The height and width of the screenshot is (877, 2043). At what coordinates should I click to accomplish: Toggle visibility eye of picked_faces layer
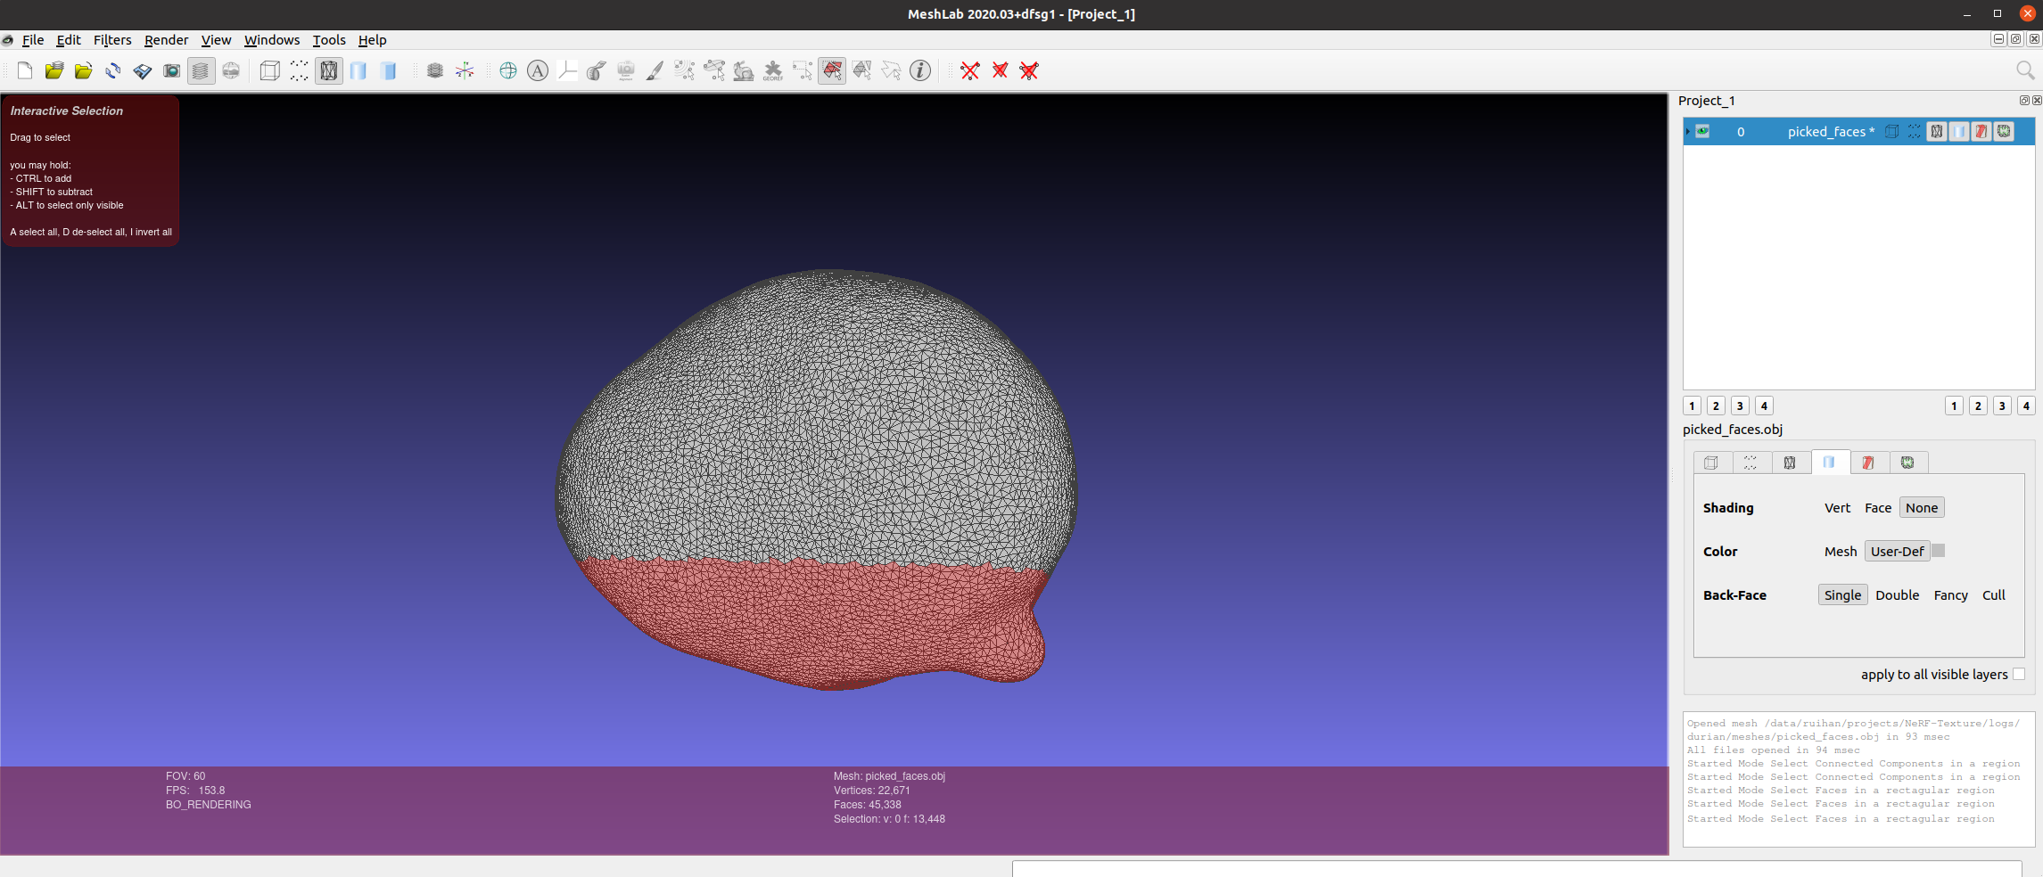click(x=1702, y=131)
